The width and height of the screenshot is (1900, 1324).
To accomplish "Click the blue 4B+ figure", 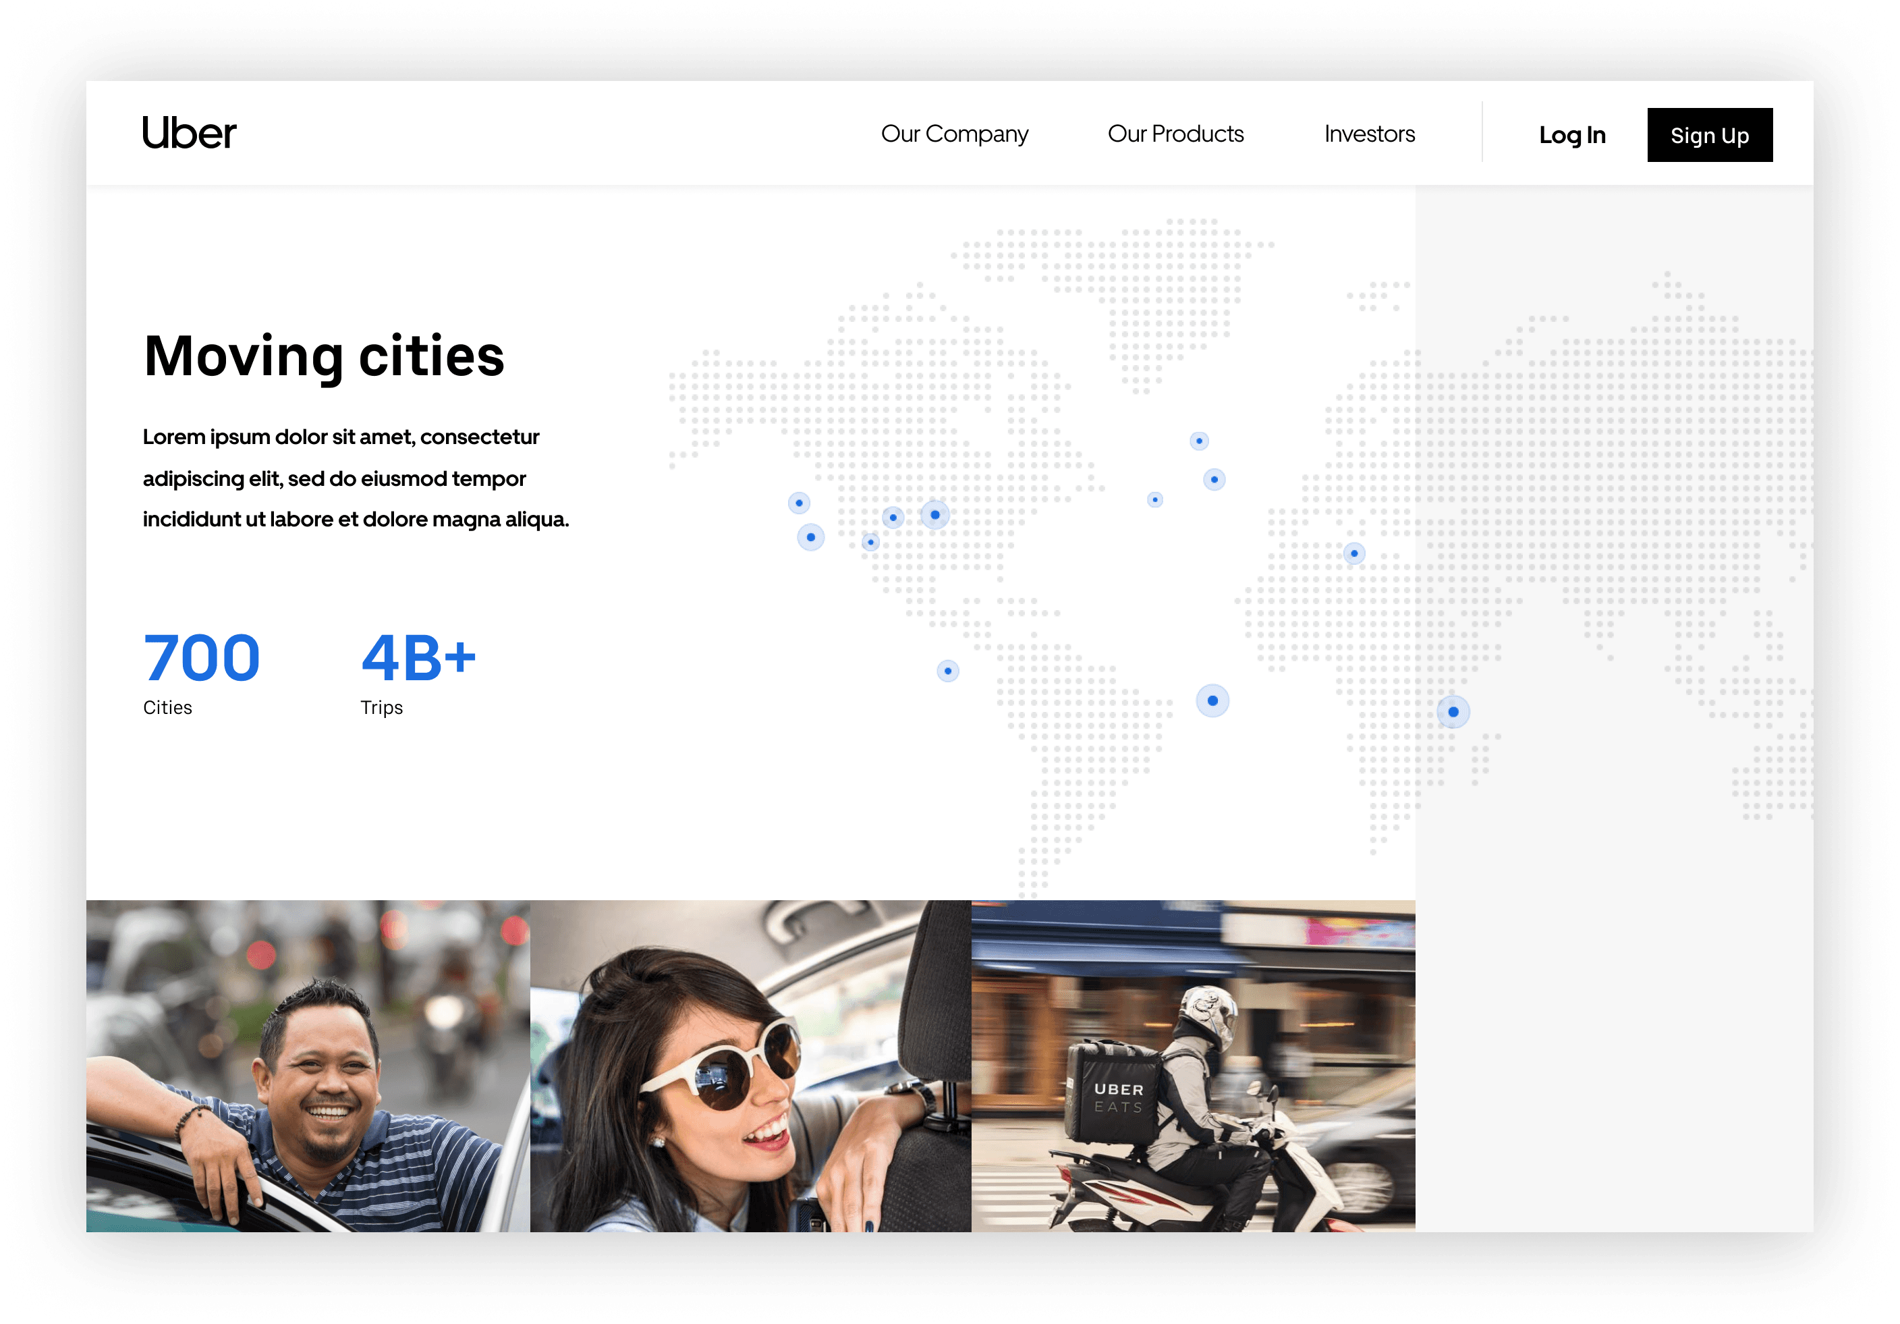I will (418, 658).
